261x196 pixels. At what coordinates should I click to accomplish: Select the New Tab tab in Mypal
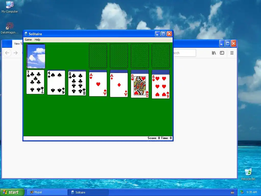click(x=18, y=44)
